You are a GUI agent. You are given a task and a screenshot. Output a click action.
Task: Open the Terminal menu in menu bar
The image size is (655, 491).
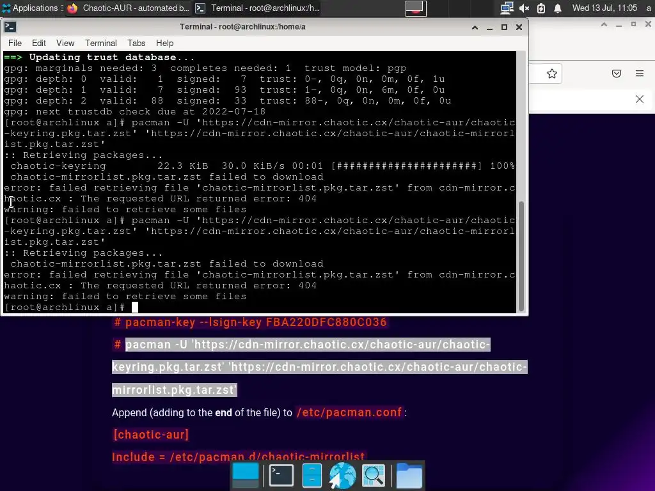pos(101,43)
